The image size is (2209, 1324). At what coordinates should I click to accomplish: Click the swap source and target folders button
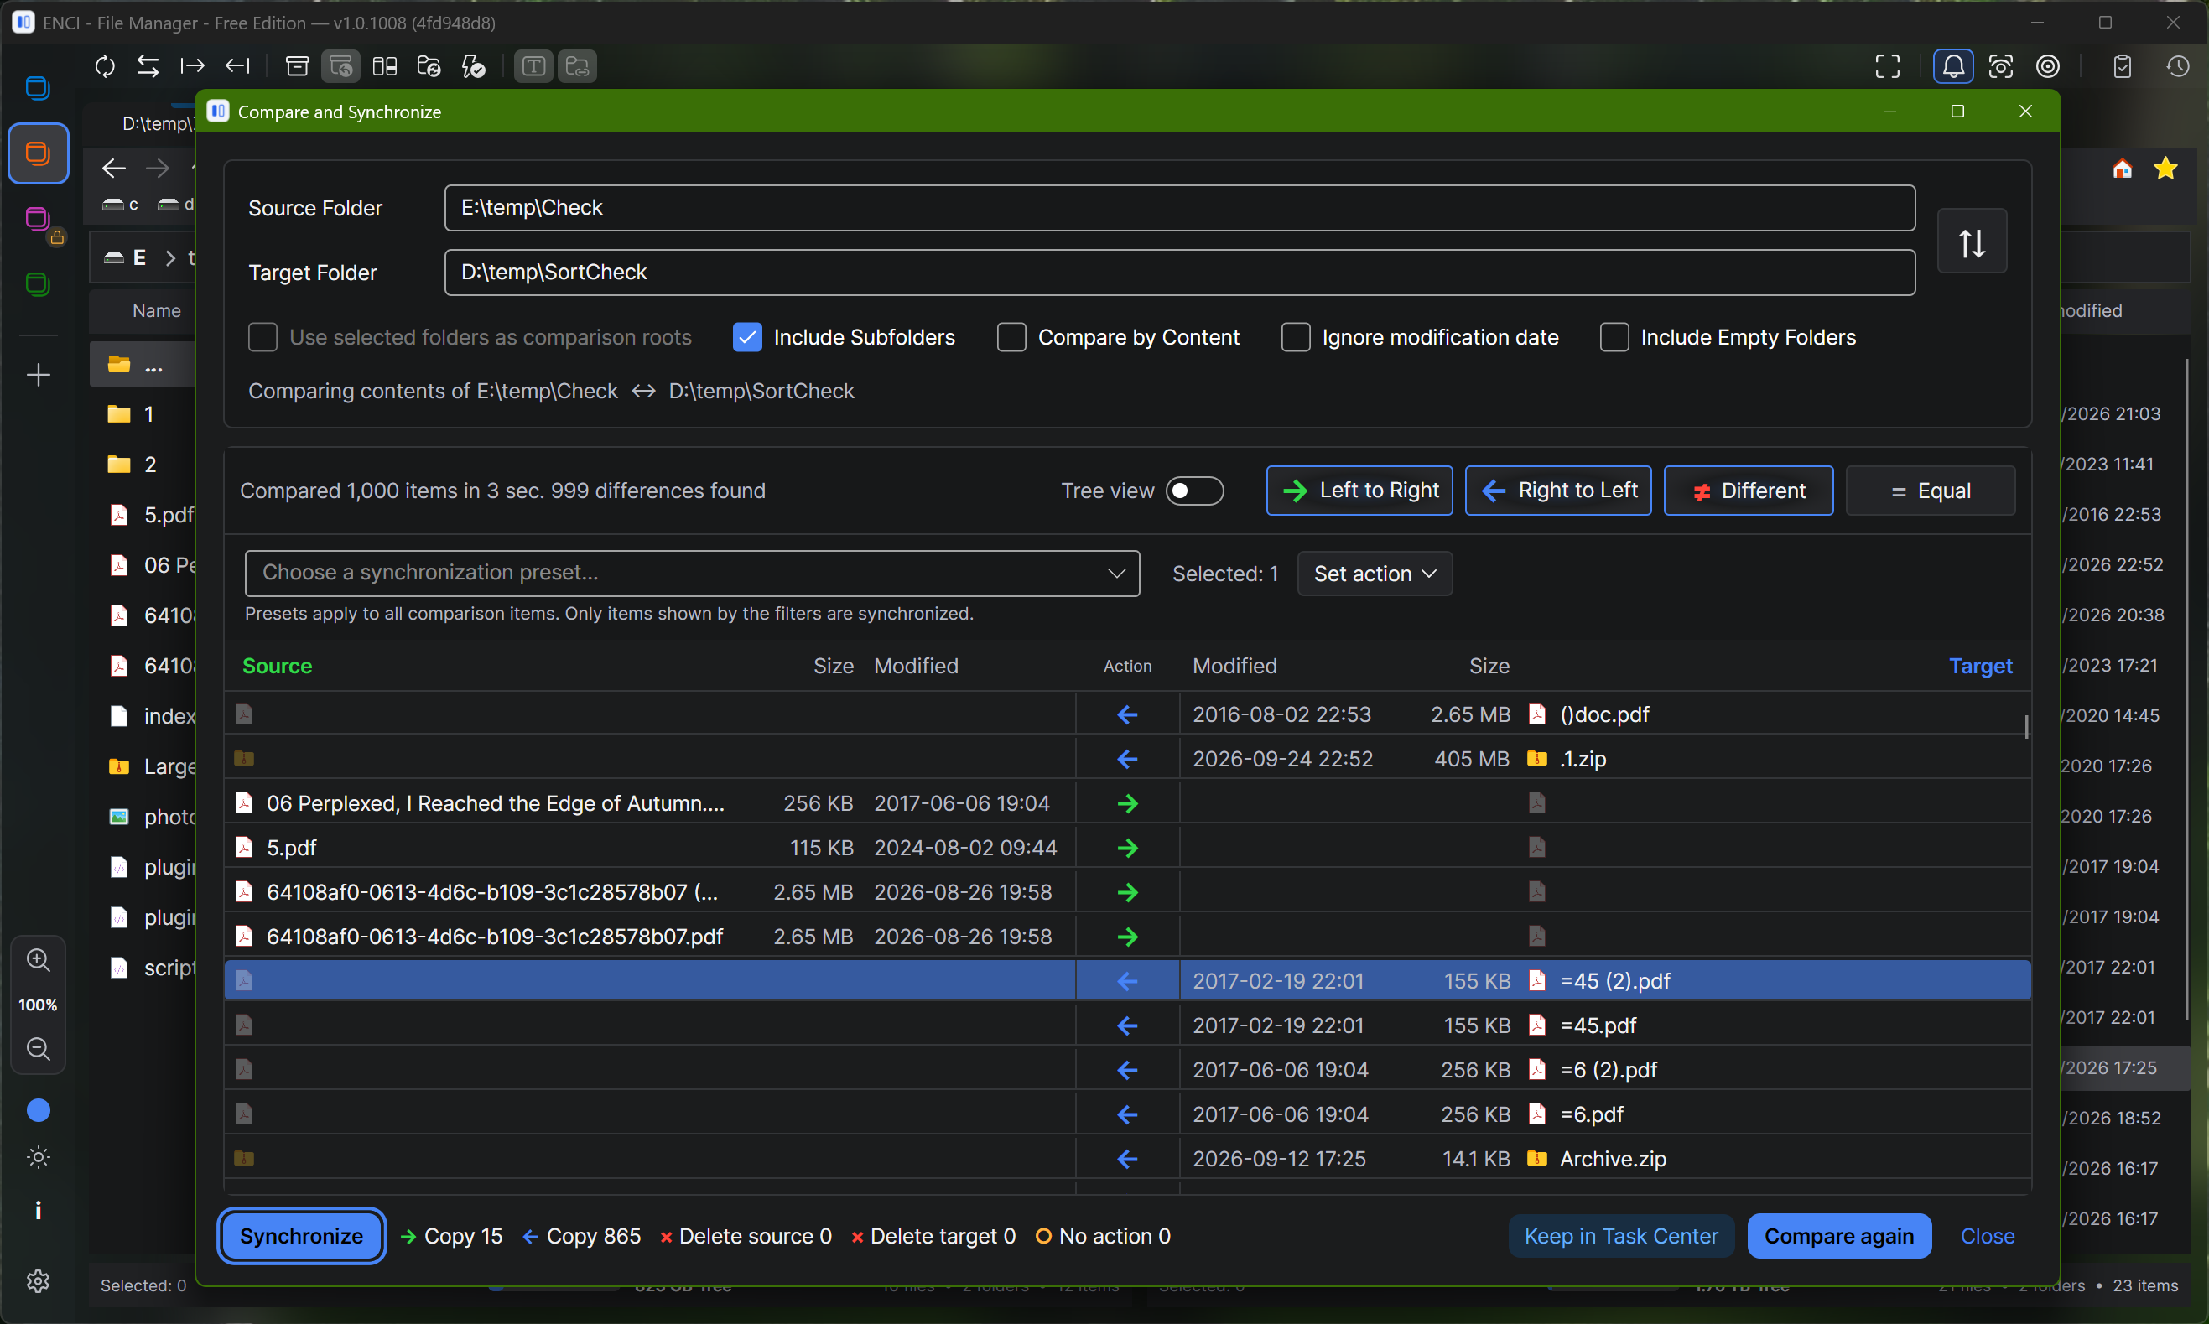[x=1972, y=241]
